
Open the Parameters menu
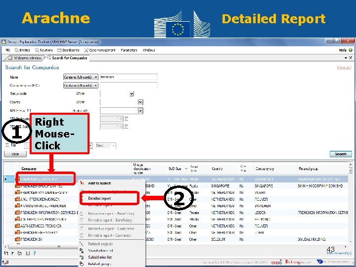click(x=129, y=50)
